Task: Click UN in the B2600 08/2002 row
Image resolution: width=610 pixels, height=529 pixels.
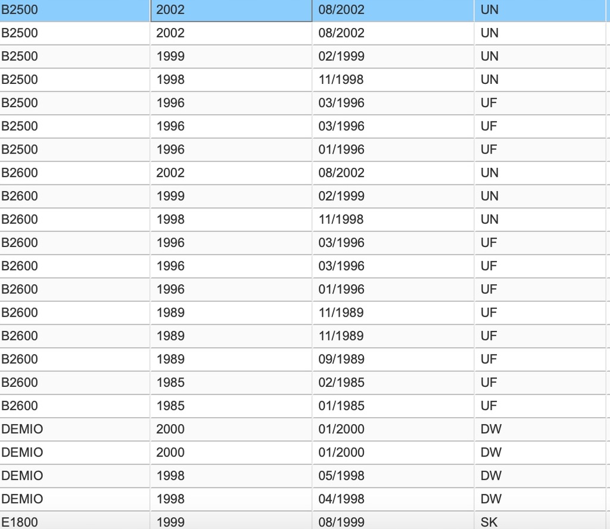Action: (540, 173)
